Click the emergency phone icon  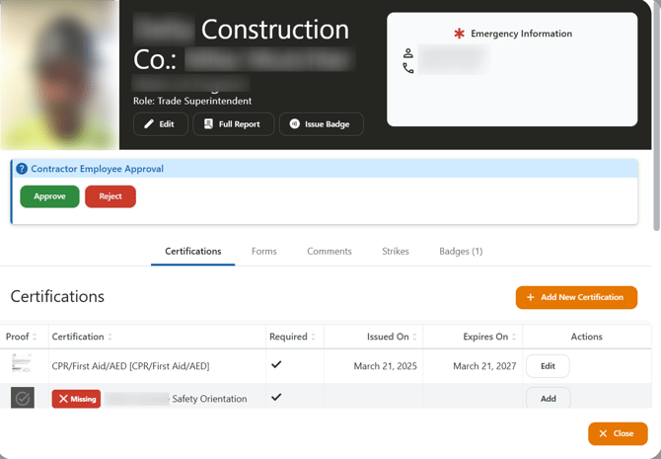pos(408,68)
